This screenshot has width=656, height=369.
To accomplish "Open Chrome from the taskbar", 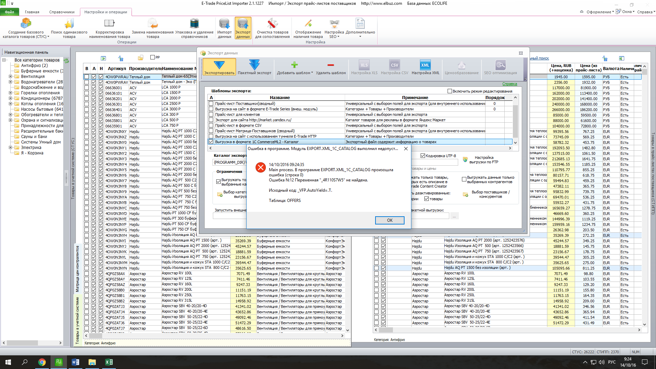I will point(42,362).
